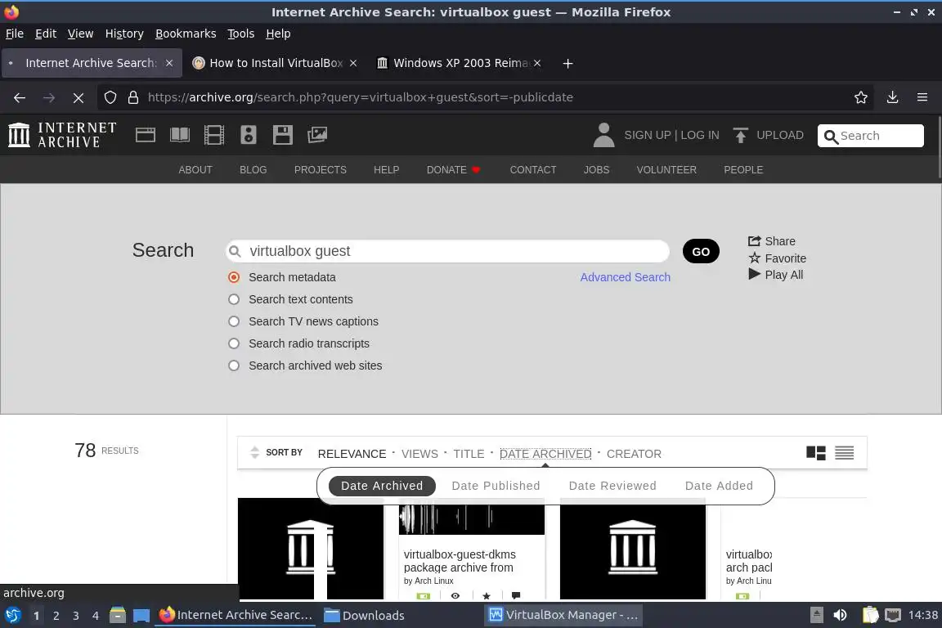Open the Tools menu
The image size is (942, 628).
241,34
